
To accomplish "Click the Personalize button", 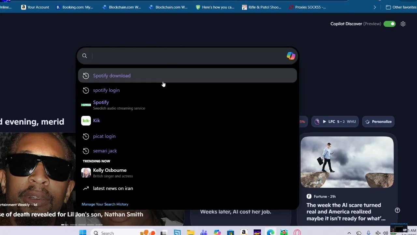I will 378,122.
